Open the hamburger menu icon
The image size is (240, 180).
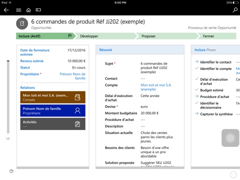18,10
